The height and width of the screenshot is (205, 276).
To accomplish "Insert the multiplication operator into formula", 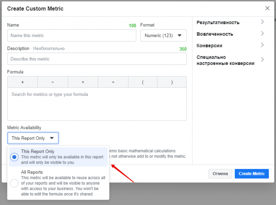I will [83, 82].
